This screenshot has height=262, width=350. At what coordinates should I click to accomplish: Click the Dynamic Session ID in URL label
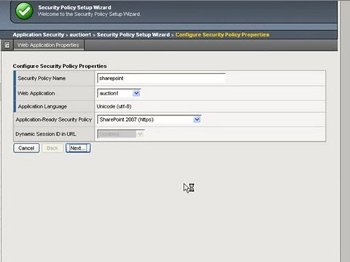46,134
